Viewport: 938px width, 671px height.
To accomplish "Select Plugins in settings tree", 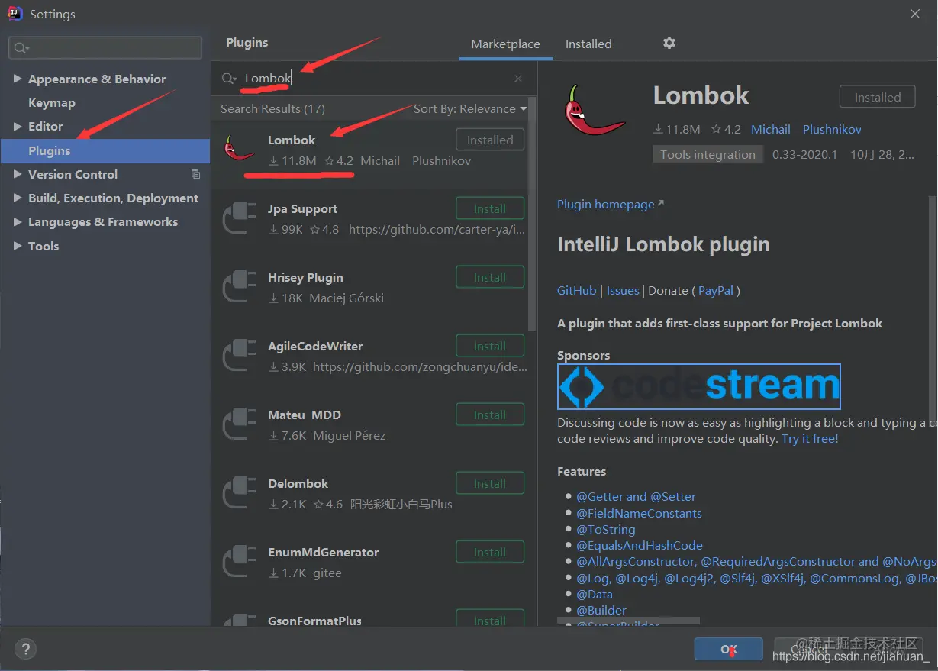I will (x=105, y=150).
